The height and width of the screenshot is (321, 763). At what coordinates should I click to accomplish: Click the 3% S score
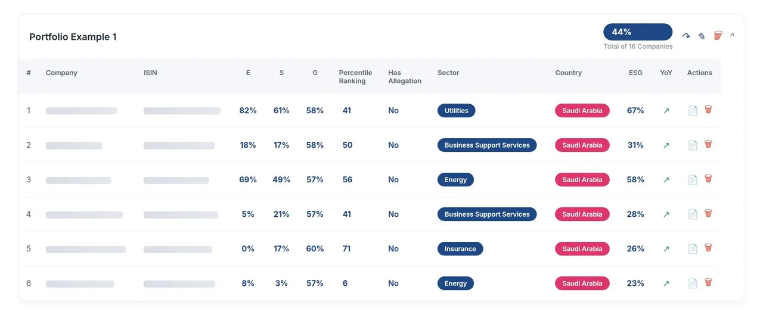(x=281, y=283)
